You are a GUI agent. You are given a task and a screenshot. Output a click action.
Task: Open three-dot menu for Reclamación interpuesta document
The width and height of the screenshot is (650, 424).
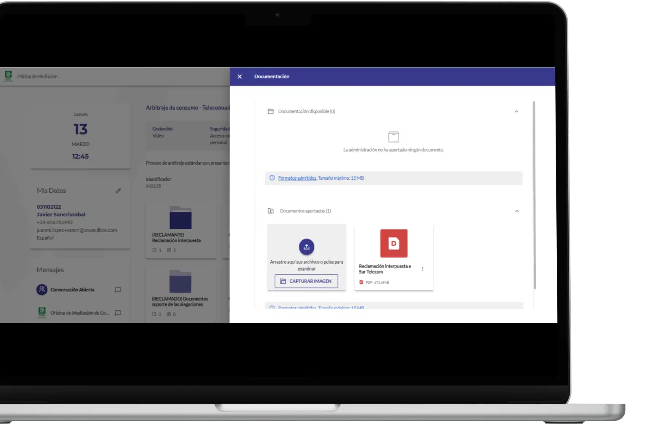[x=422, y=269]
